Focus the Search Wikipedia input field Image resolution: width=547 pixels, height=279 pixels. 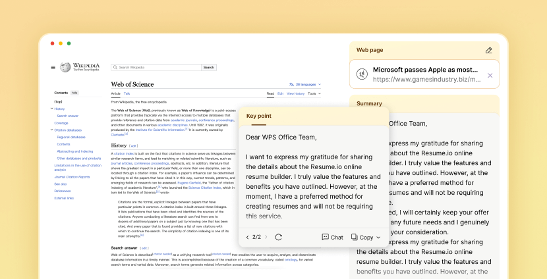pos(156,67)
